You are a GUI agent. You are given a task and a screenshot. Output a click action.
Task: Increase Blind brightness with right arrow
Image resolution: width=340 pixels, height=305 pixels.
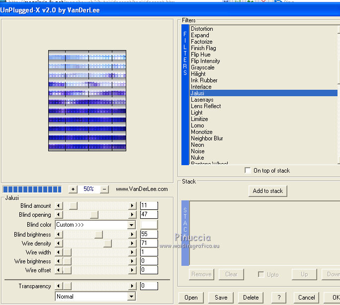pos(132,235)
